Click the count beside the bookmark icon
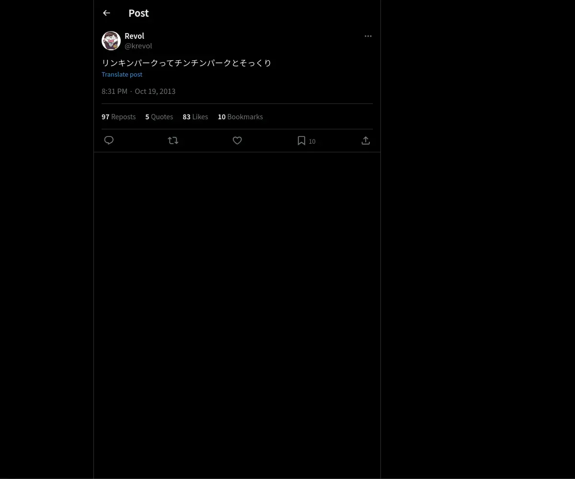The image size is (575, 479). point(312,141)
